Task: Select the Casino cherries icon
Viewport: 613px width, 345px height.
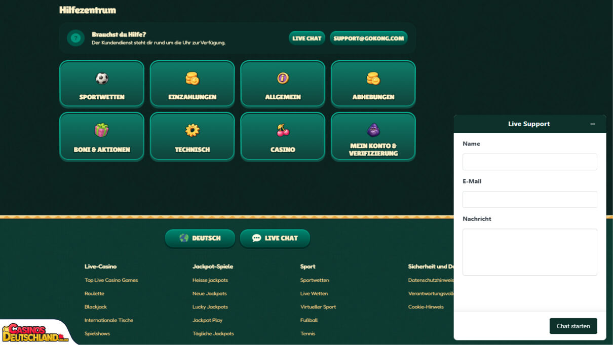Action: click(x=283, y=130)
